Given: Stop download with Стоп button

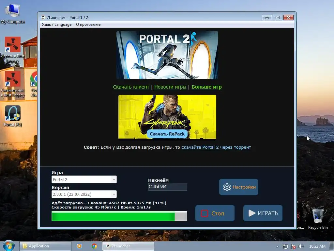Looking at the screenshot, I should (215, 213).
